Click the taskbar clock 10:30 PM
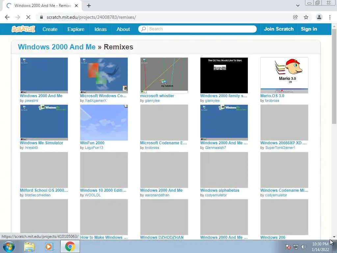337x253 pixels. click(320, 244)
